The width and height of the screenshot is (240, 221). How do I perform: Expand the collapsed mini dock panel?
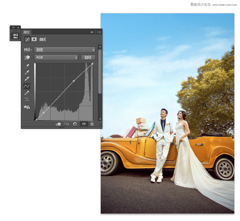click(13, 28)
